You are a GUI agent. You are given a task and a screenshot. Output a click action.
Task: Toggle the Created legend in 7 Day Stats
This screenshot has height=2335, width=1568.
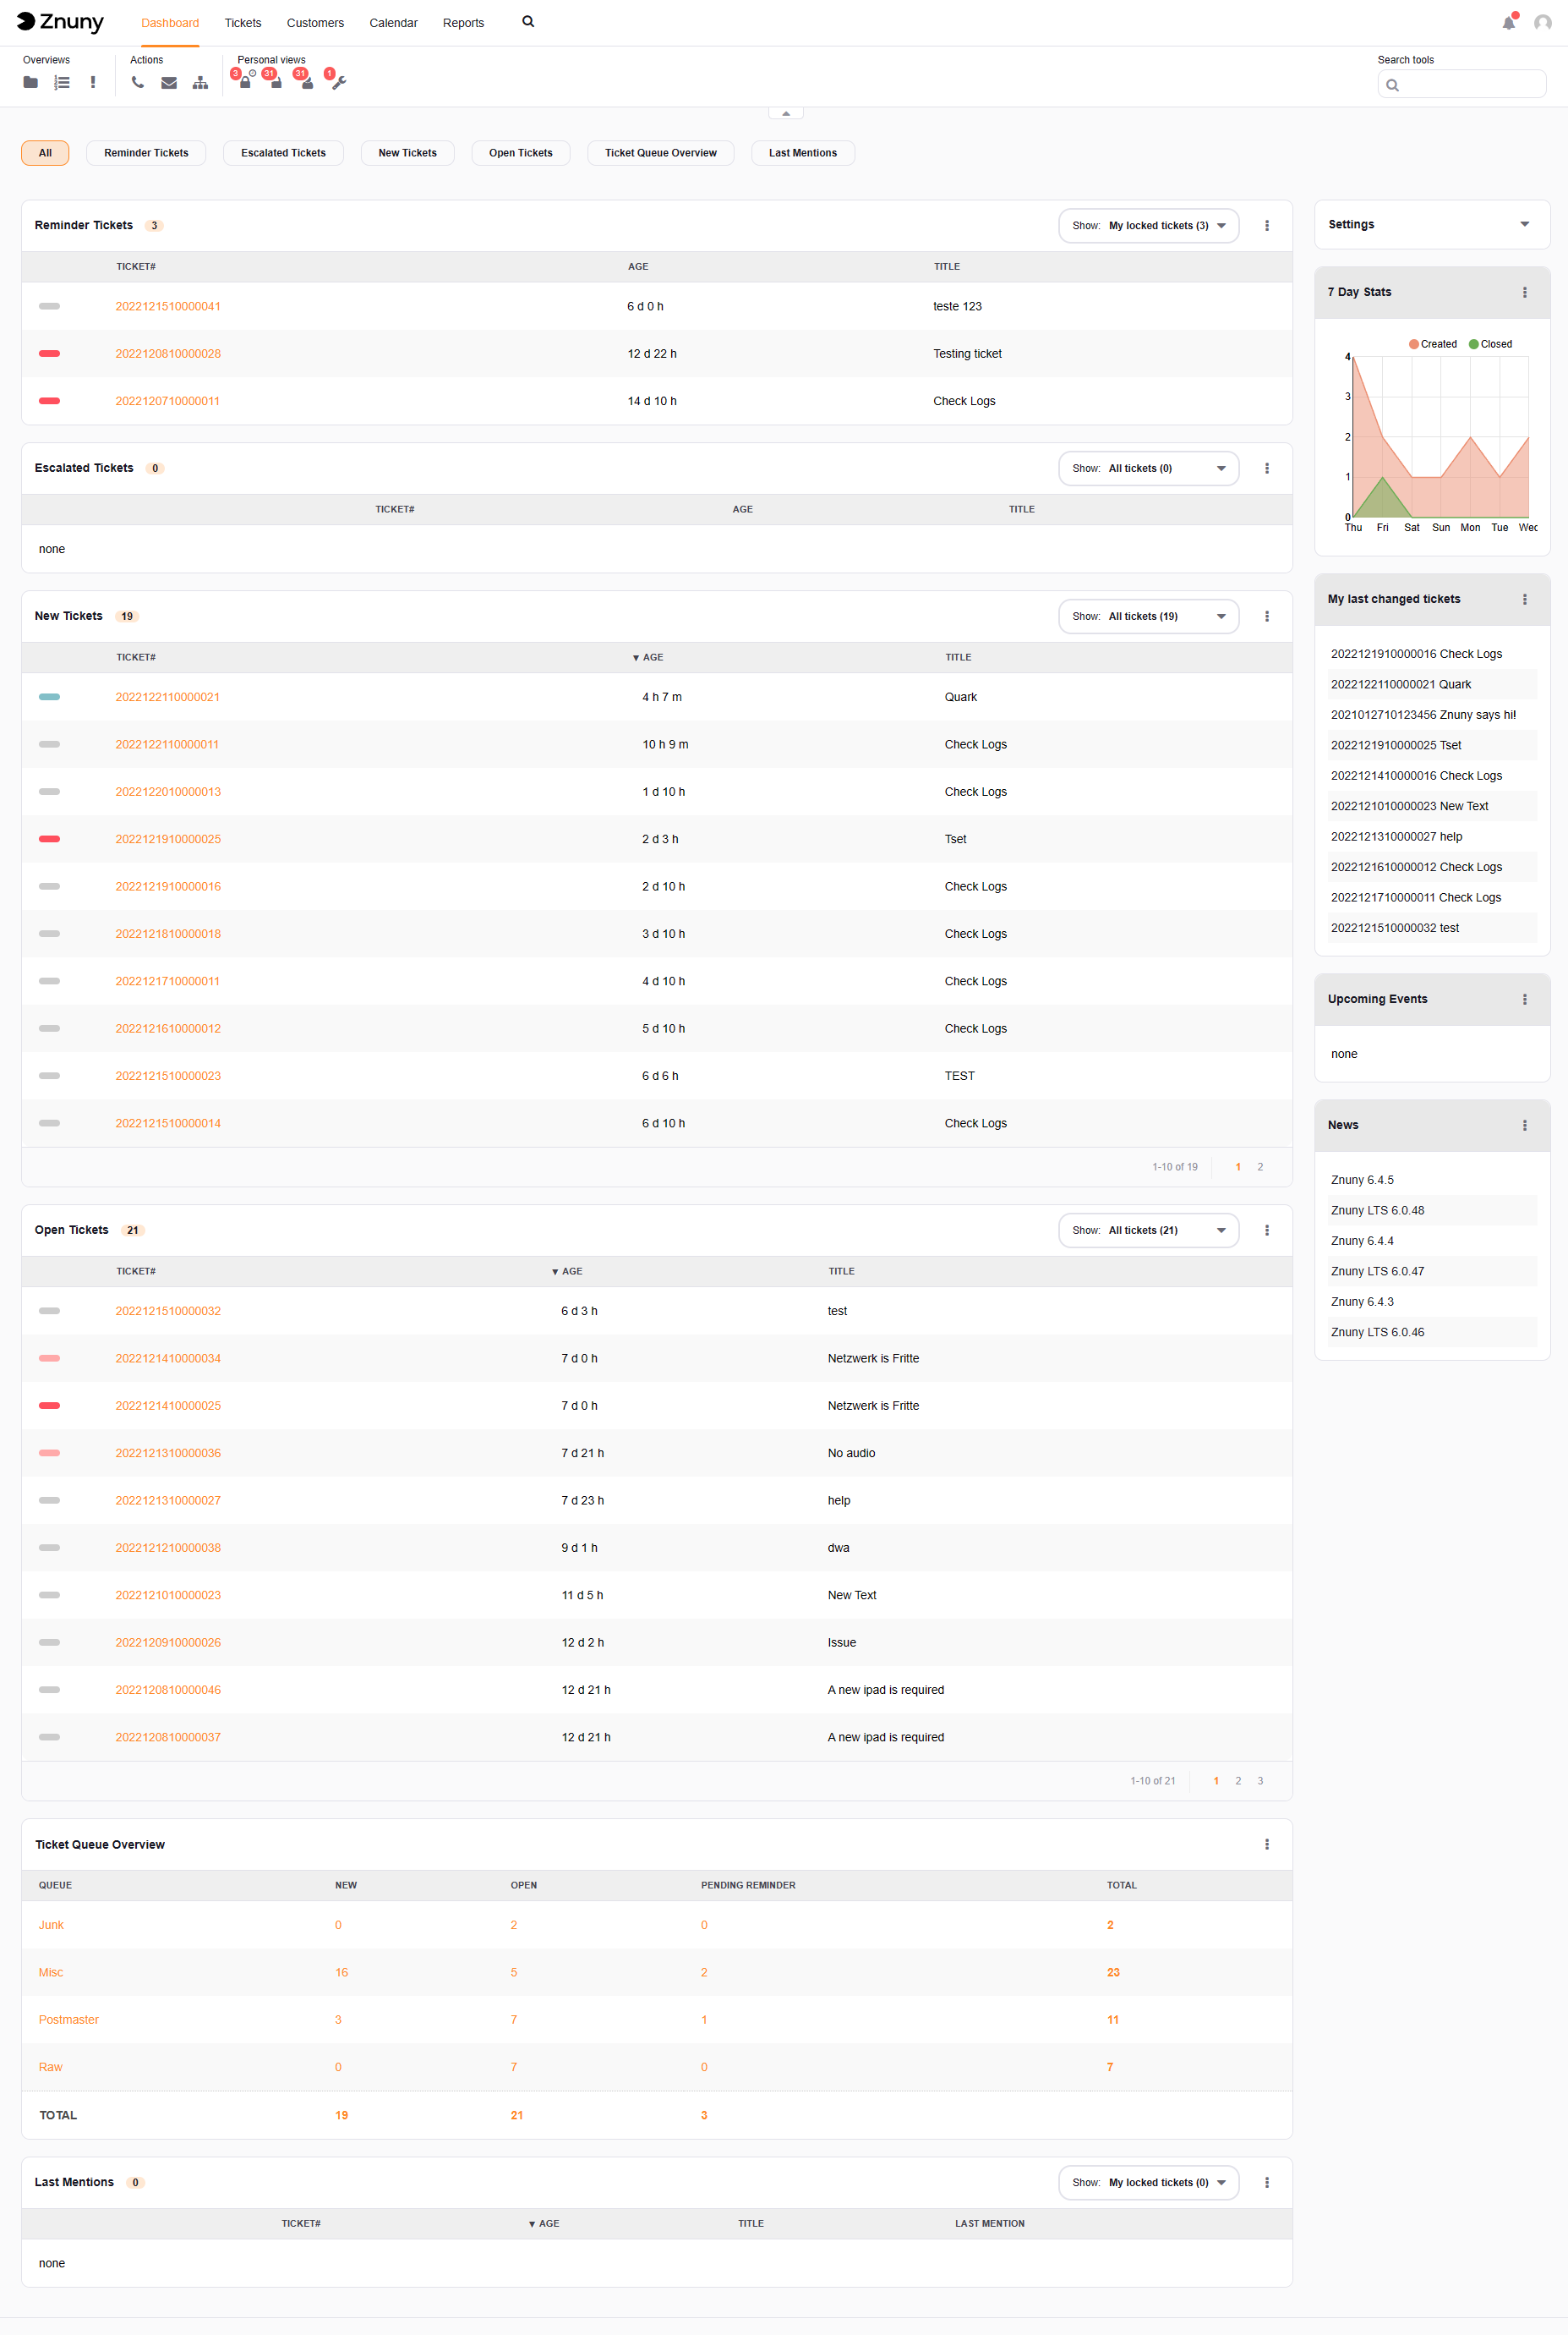pyautogui.click(x=1432, y=343)
